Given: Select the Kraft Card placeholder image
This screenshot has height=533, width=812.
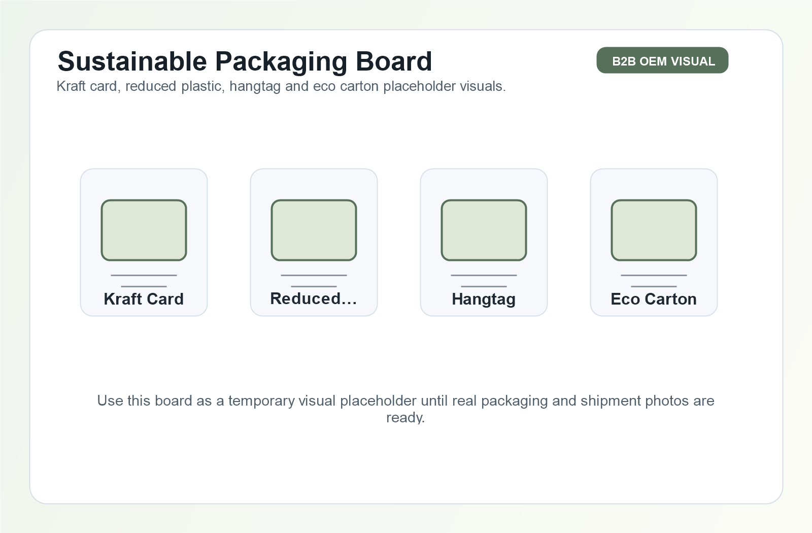Looking at the screenshot, I should pyautogui.click(x=144, y=230).
